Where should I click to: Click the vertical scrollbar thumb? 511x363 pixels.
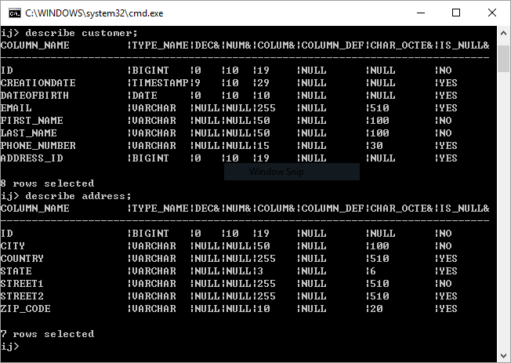[503, 59]
